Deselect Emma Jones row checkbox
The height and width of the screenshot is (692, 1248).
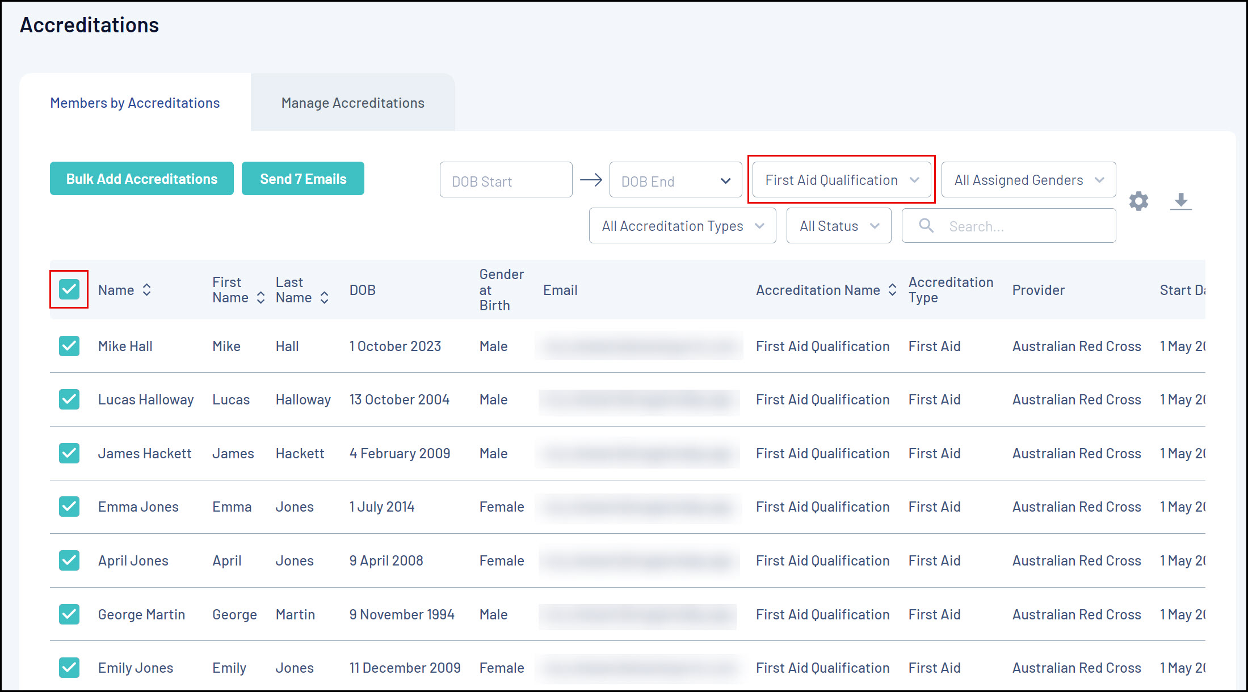[x=69, y=507]
